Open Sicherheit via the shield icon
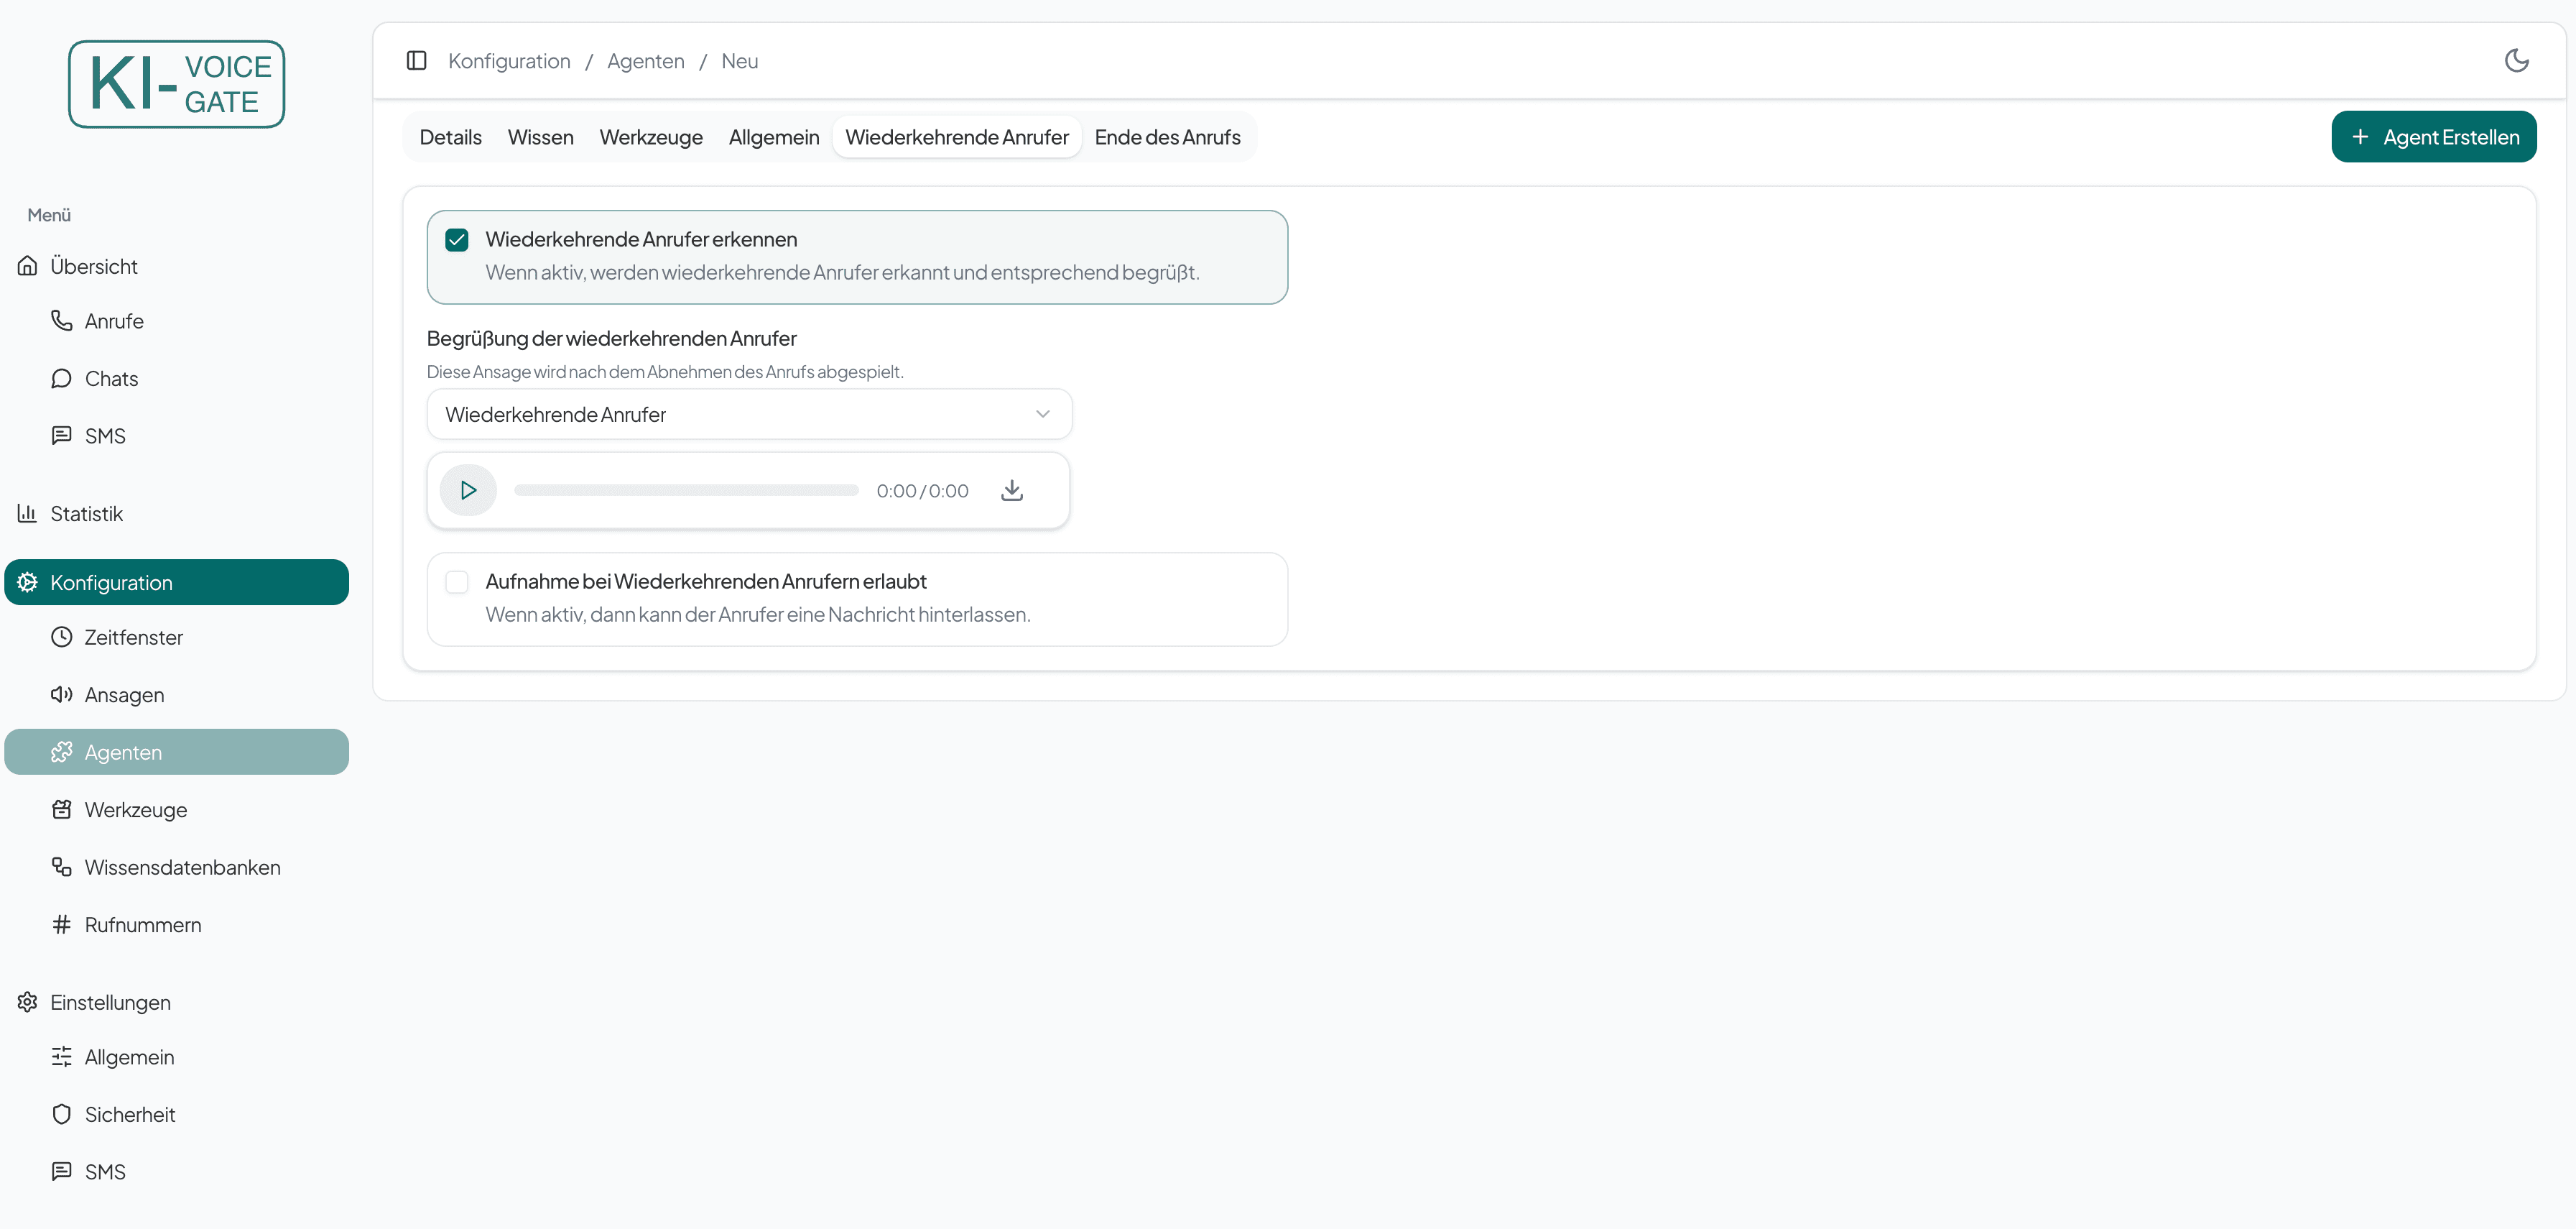The height and width of the screenshot is (1229, 2576). pyautogui.click(x=62, y=1115)
